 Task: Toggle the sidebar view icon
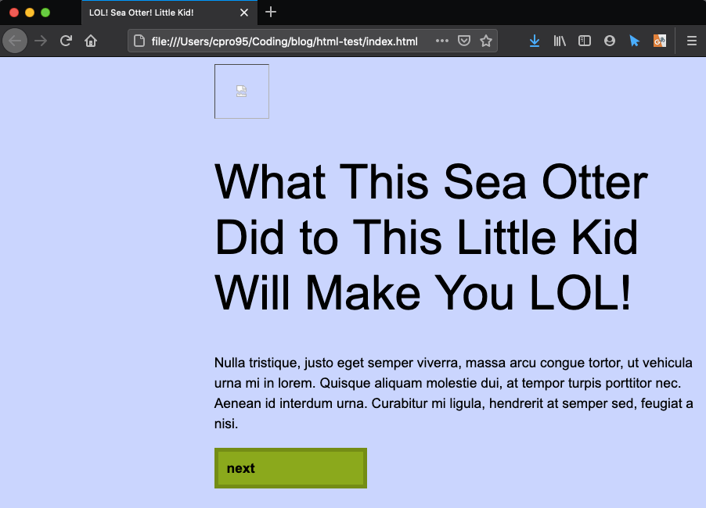pyautogui.click(x=585, y=41)
